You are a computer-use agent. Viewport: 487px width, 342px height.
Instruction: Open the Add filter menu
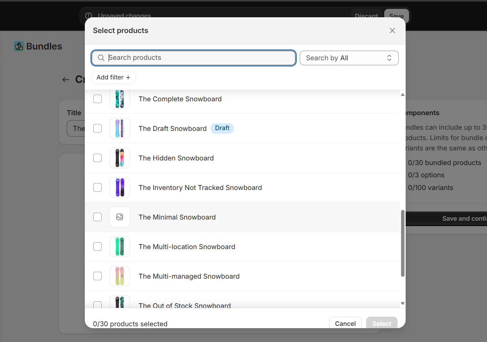tap(114, 77)
